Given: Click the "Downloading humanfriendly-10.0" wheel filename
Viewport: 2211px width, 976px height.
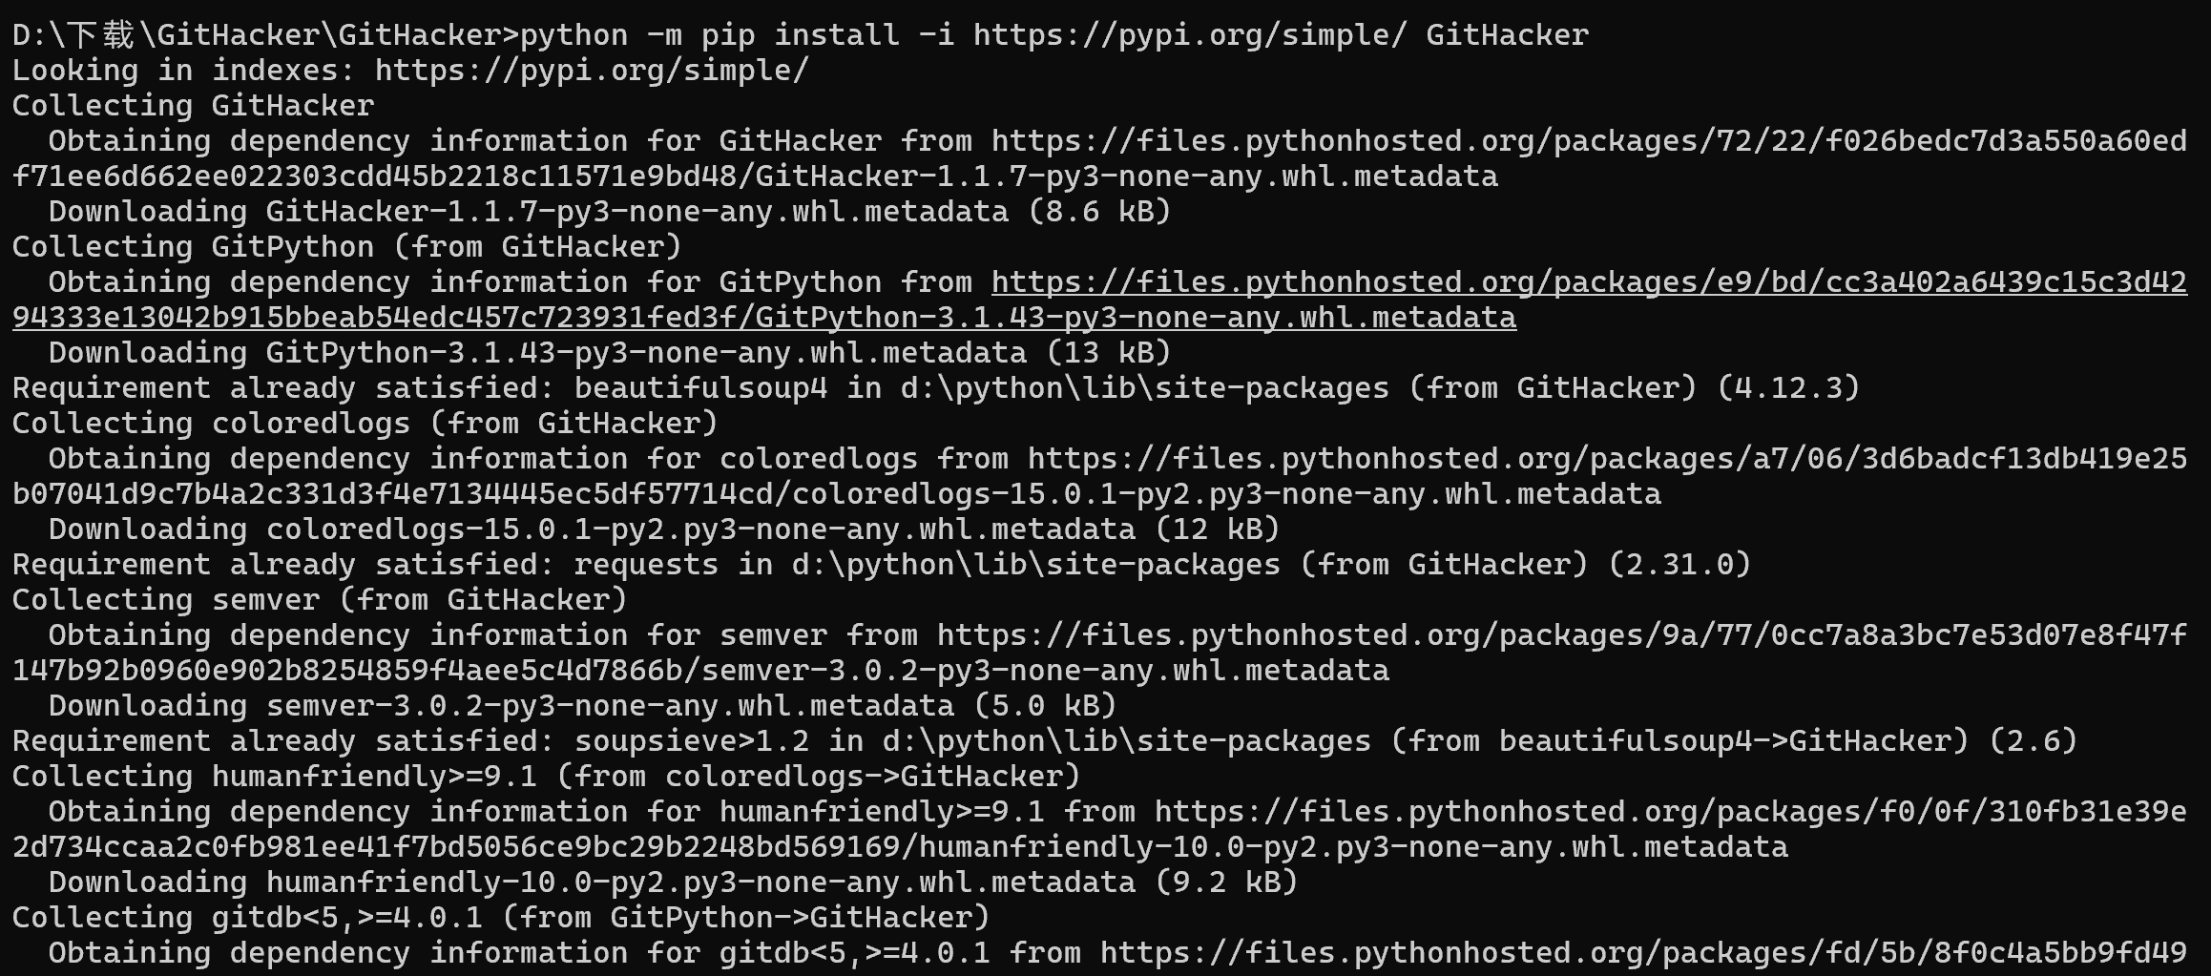Looking at the screenshot, I should [699, 883].
